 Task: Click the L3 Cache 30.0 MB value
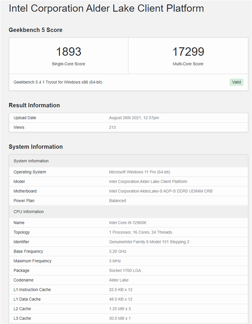click(120, 319)
